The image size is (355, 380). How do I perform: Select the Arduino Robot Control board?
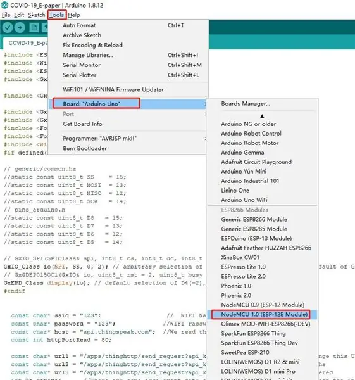262,133
